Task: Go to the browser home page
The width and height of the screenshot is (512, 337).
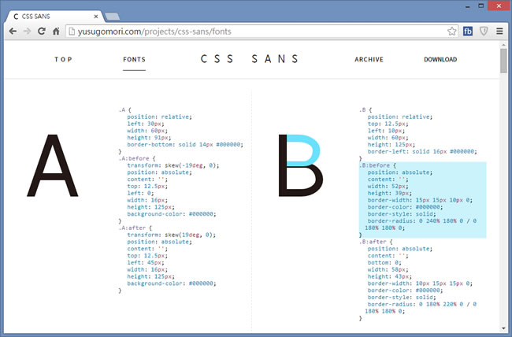Action: 56,31
